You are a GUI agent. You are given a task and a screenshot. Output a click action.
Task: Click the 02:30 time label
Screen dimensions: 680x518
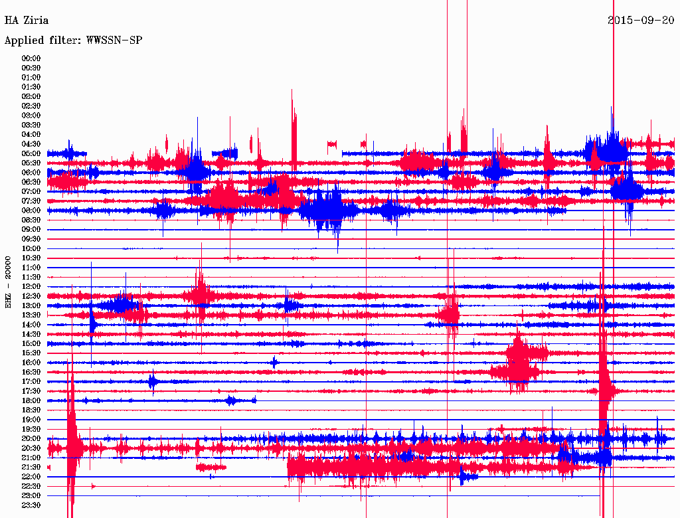point(31,106)
